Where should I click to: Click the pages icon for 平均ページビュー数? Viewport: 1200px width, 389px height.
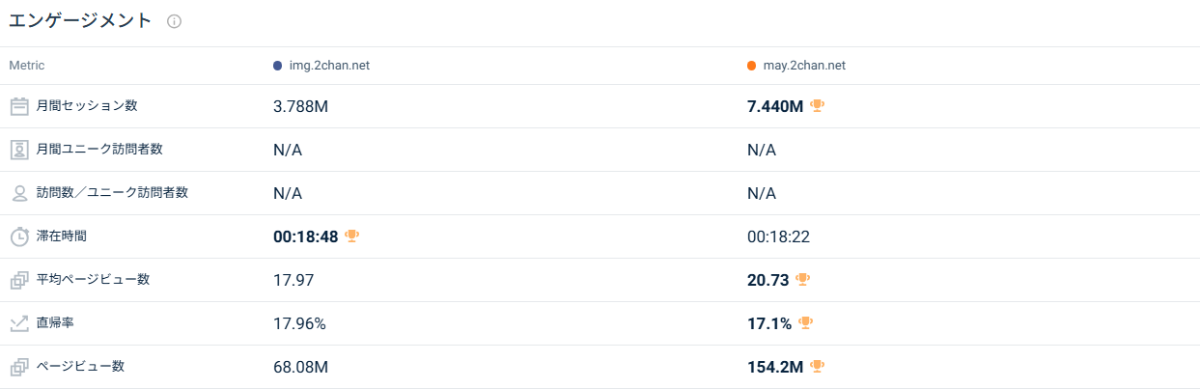[x=19, y=280]
